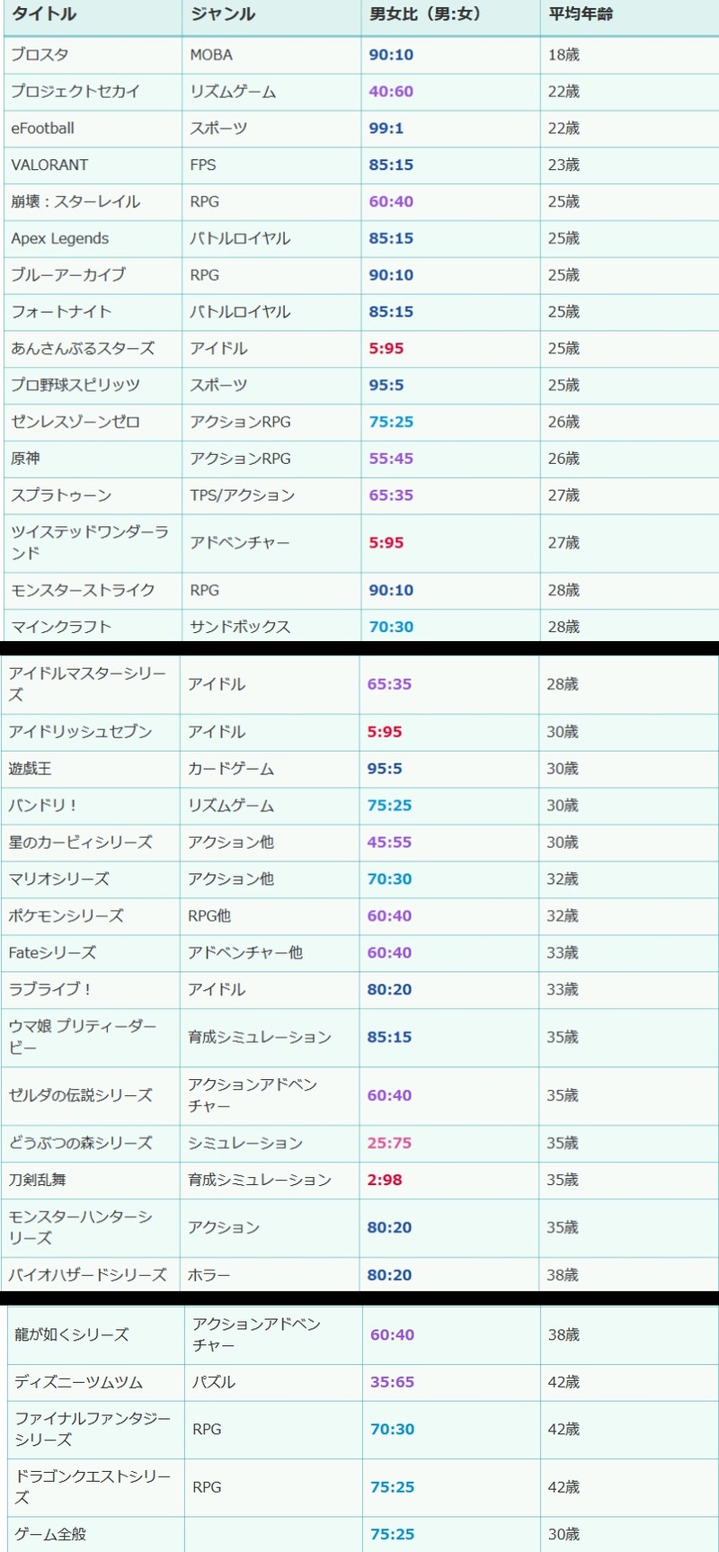
Task: Select the 星のカービィシリーズ title cell
Action: click(x=91, y=843)
